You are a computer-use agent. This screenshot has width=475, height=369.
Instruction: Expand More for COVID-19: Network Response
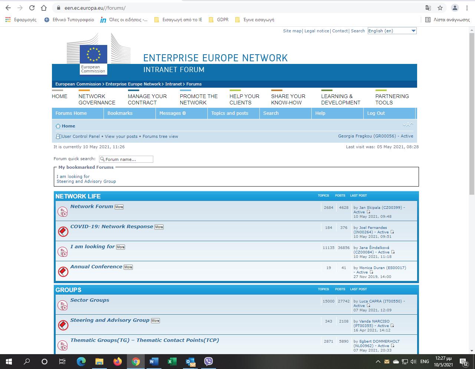coord(159,227)
